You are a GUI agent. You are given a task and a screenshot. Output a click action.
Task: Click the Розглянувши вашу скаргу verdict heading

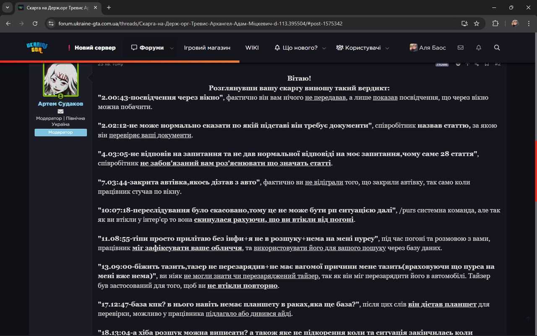pyautogui.click(x=299, y=88)
